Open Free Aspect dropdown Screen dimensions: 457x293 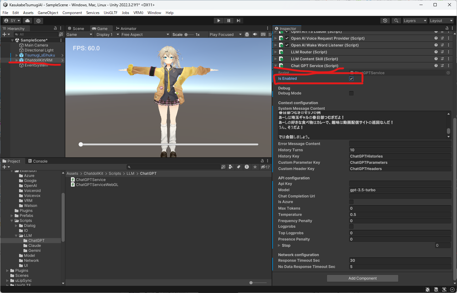tap(145, 34)
